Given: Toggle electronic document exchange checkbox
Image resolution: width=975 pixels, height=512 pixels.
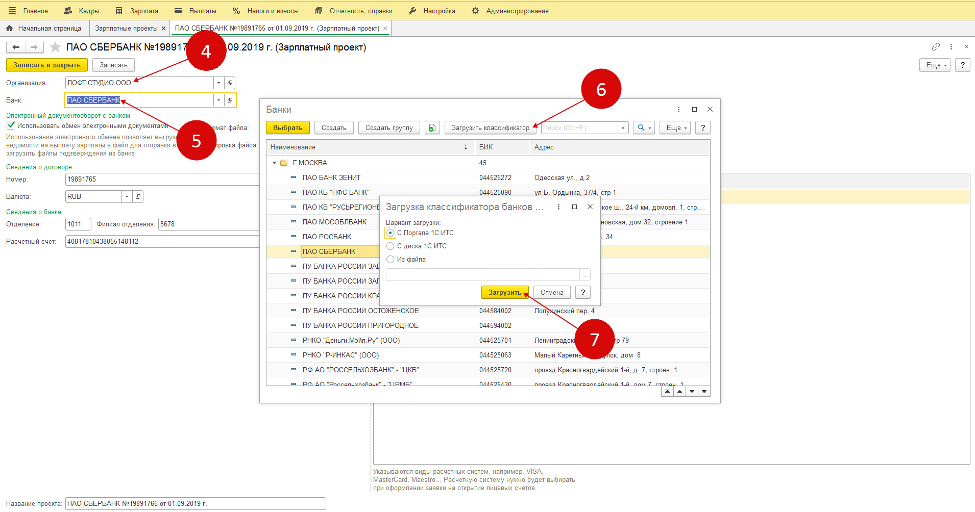Looking at the screenshot, I should pyautogui.click(x=11, y=126).
